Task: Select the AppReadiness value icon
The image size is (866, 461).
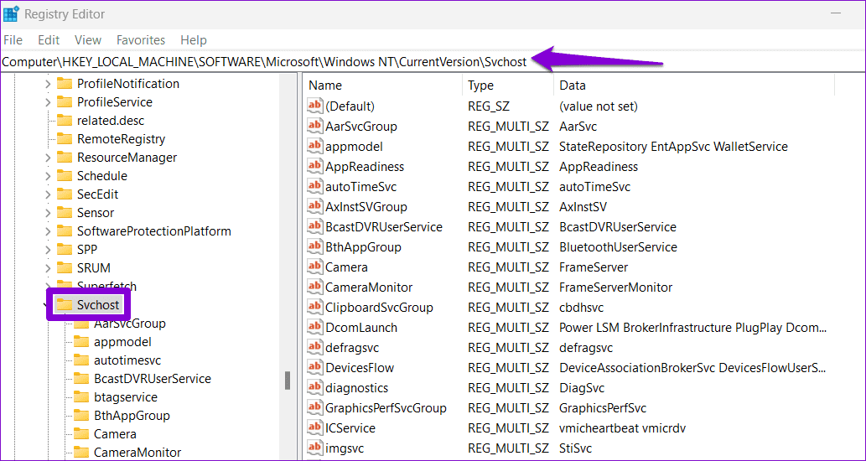Action: click(315, 166)
